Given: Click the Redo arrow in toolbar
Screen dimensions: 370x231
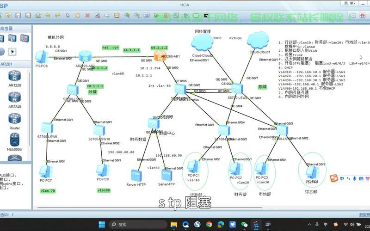Looking at the screenshot, I should (x=57, y=16).
